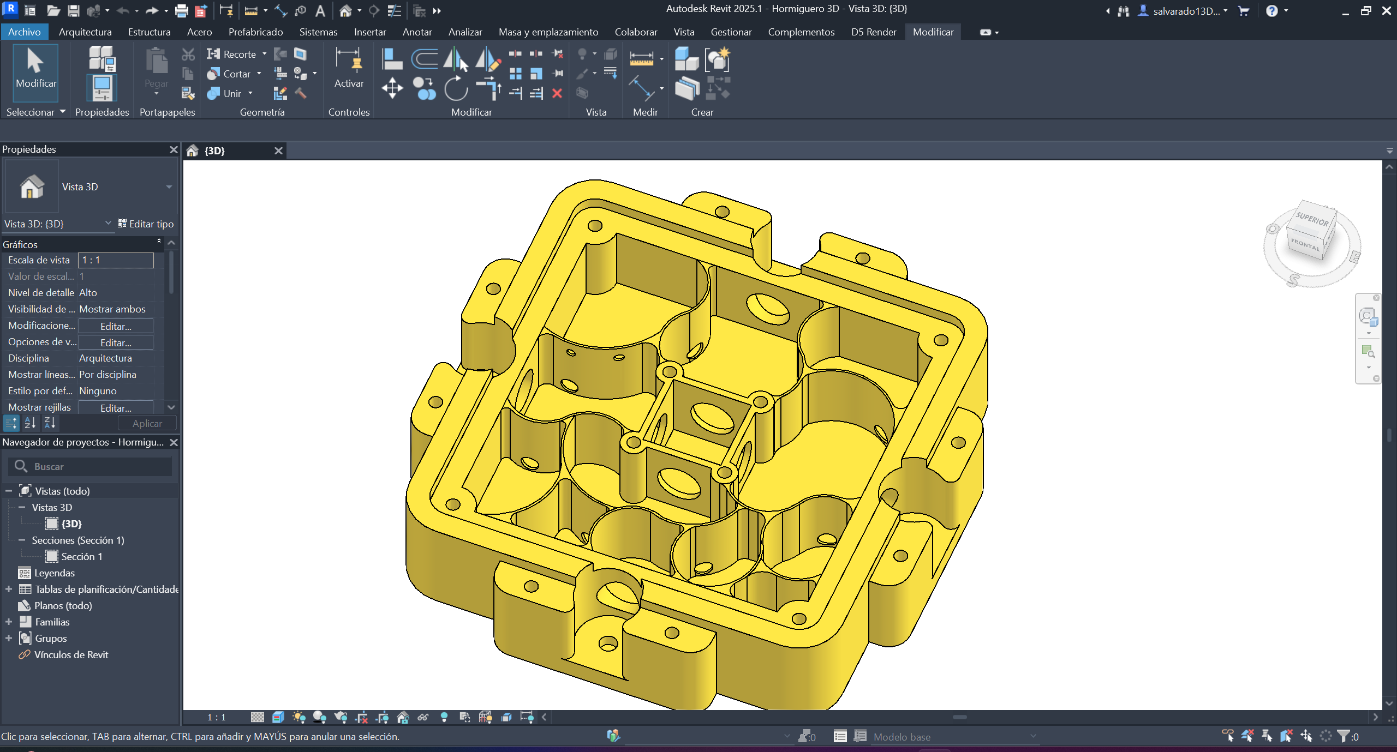This screenshot has height=752, width=1397.
Task: Click the Editar tipo button
Action: 146,224
